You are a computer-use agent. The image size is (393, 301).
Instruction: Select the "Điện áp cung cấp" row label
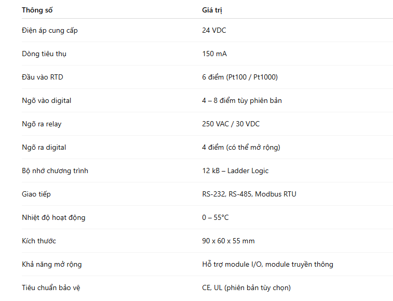click(x=50, y=30)
